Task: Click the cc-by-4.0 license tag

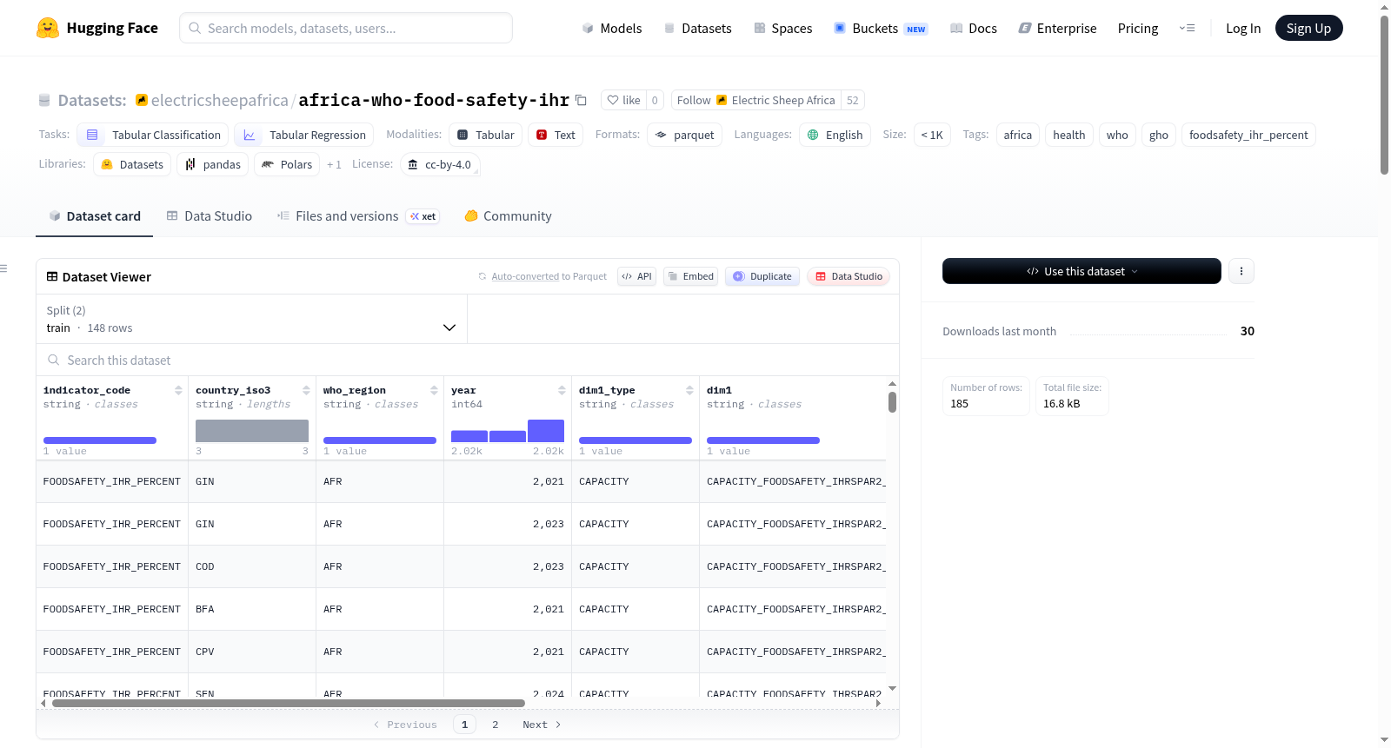Action: click(x=440, y=164)
